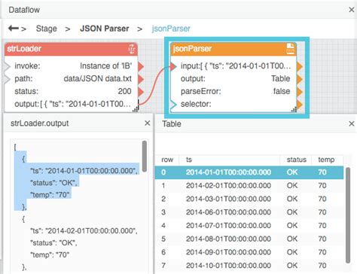Viewport: 357px width, 274px height.
Task: Click the strLoader block header icon
Action: (132, 49)
